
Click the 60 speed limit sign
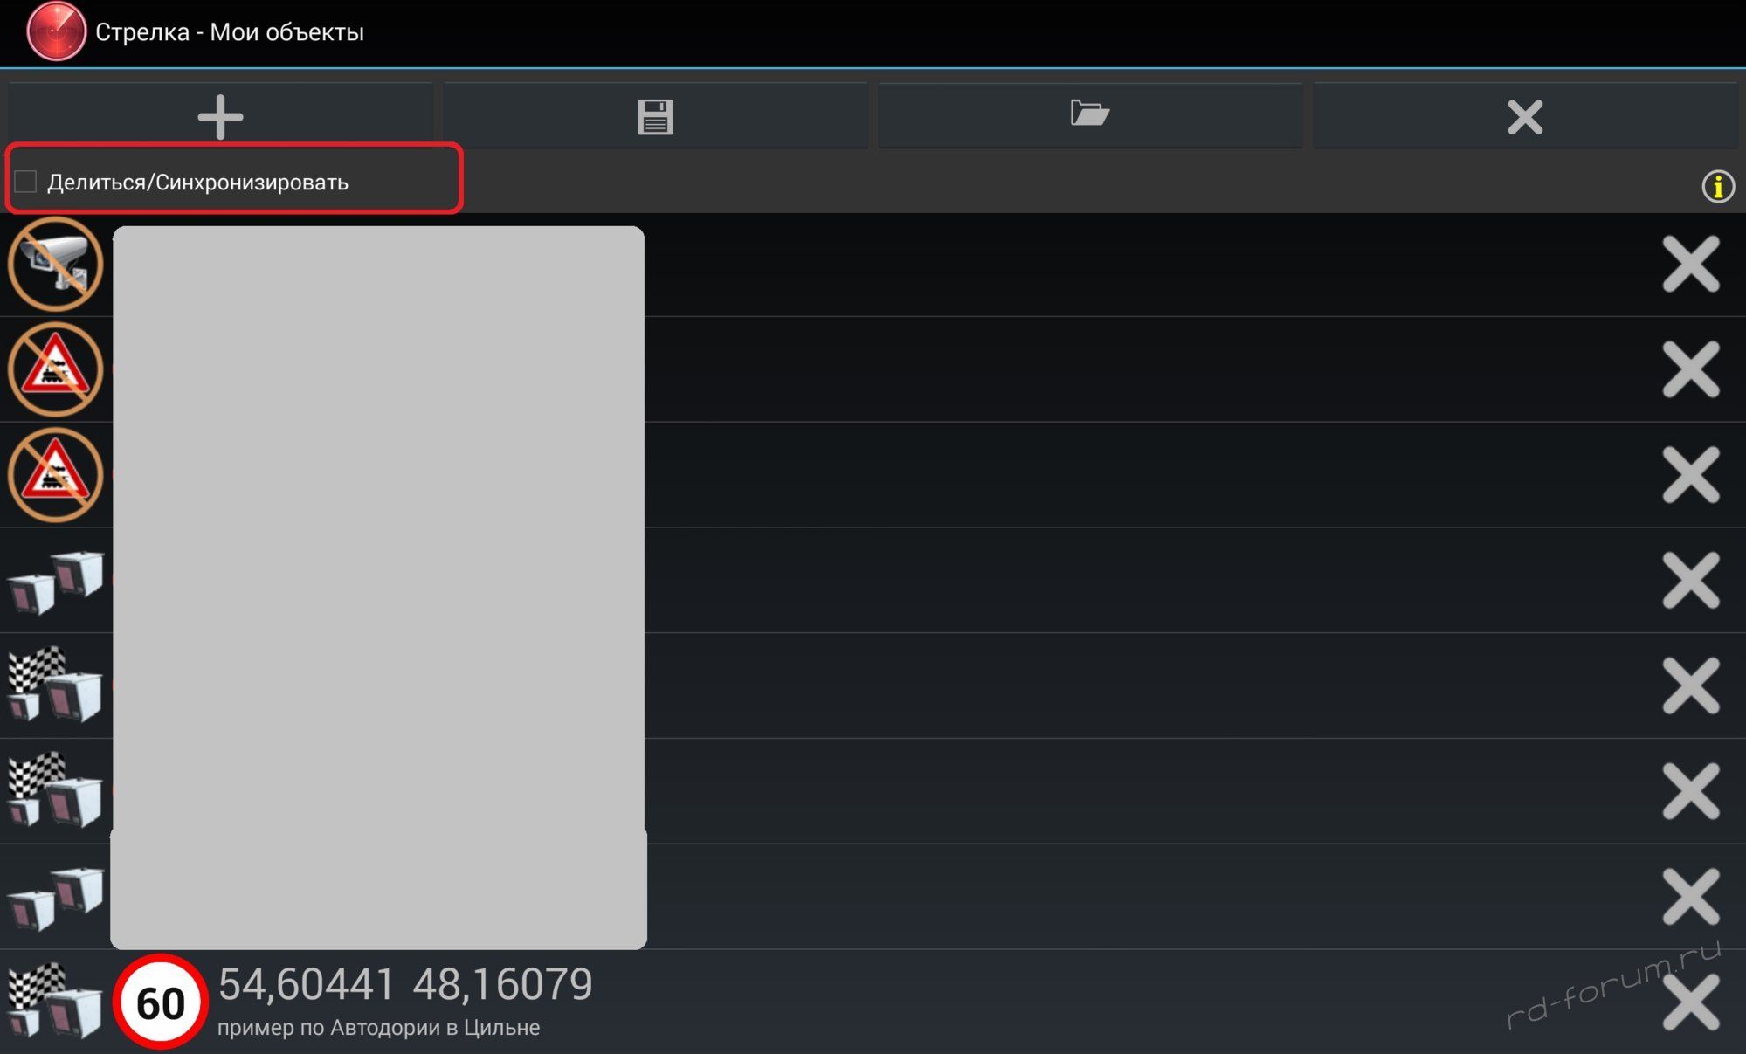click(x=161, y=1002)
